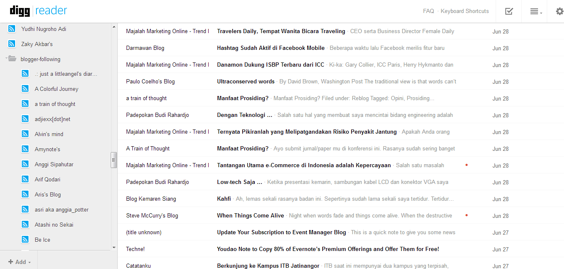
Task: Open Berkunjung ke Kampus ITB Jatinangor article
Action: 268,266
